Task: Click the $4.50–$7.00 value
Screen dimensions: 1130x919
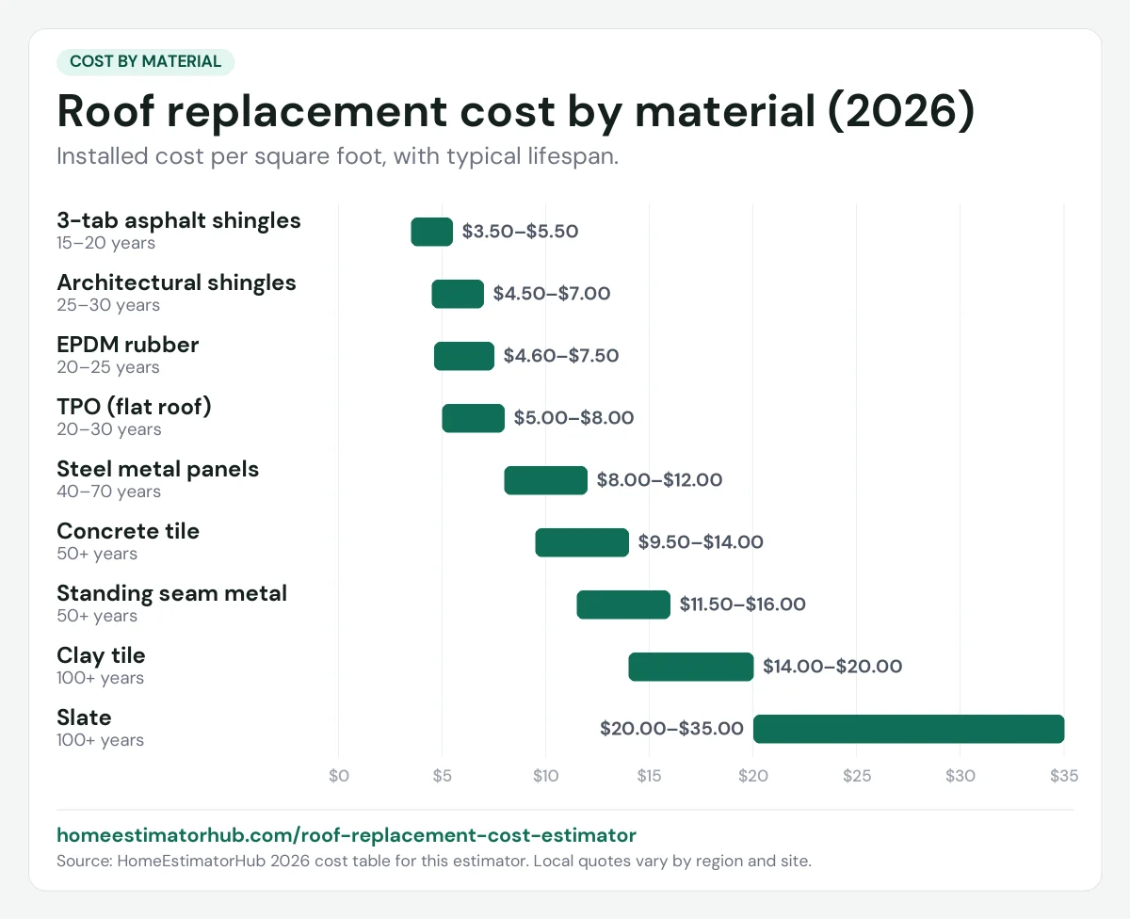Action: [x=552, y=294]
